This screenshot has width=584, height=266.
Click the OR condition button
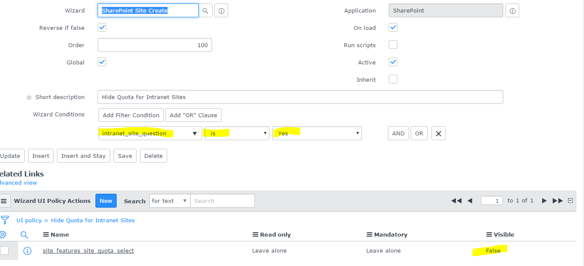[x=419, y=133]
